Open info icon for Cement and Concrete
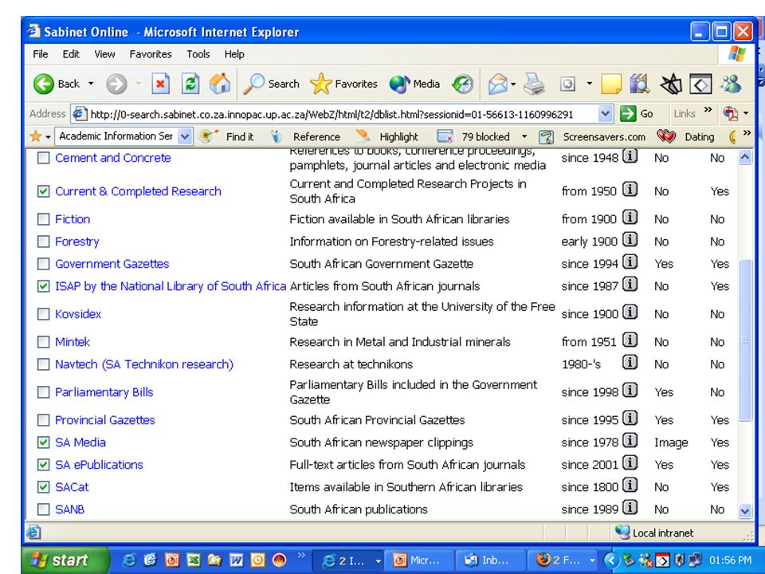 coord(630,157)
